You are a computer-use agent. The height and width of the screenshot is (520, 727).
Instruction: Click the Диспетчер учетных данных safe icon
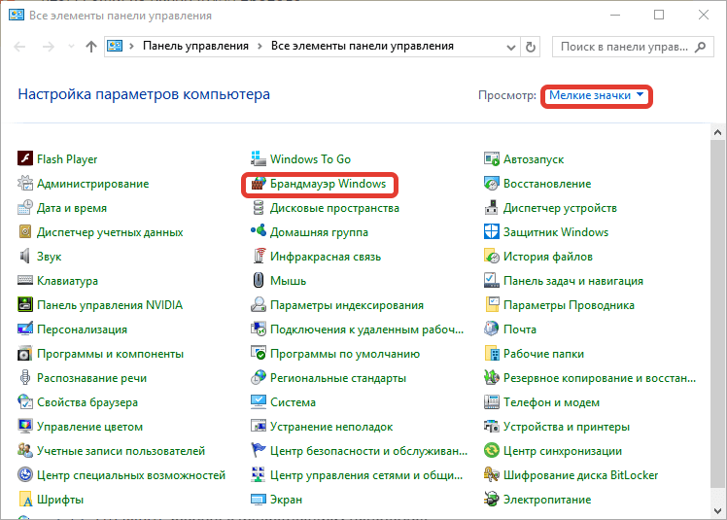pyautogui.click(x=25, y=231)
